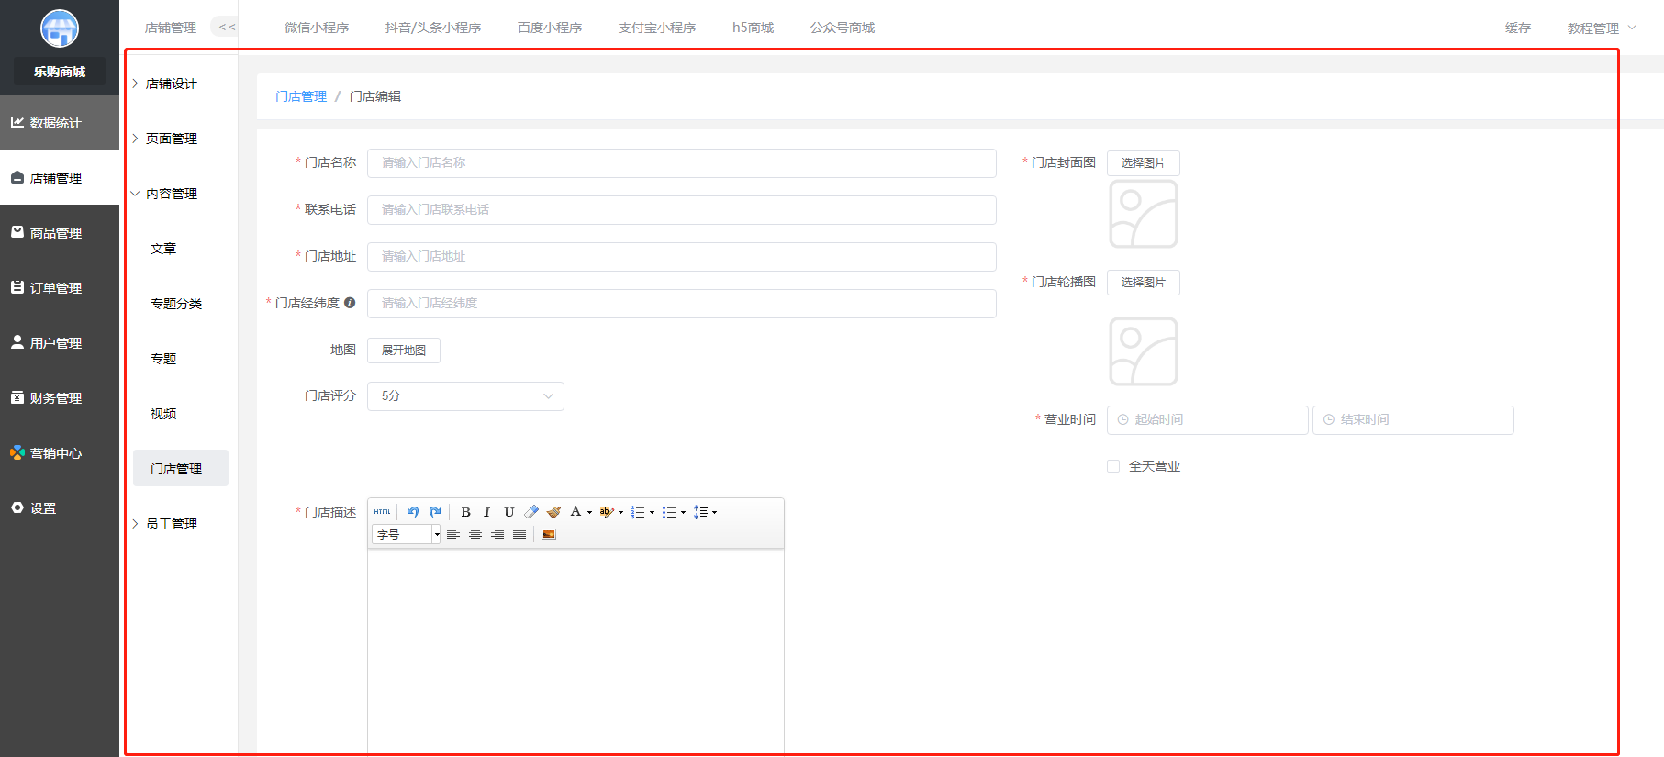Open the line spacing dropdown arrow
Screen dimensions: 1664x757
(714, 512)
